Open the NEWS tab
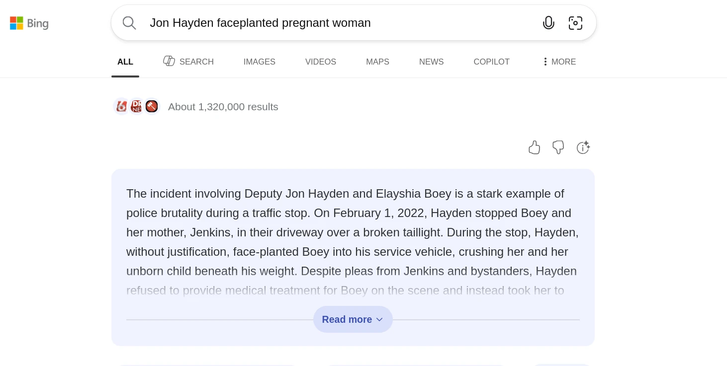This screenshot has height=366, width=727. click(431, 62)
